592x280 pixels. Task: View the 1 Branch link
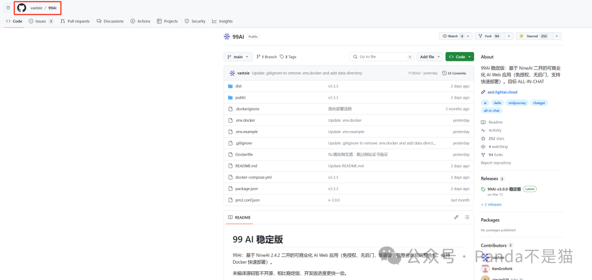click(266, 57)
